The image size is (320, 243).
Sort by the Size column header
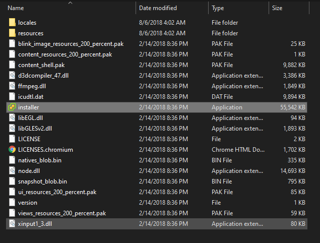(x=277, y=8)
